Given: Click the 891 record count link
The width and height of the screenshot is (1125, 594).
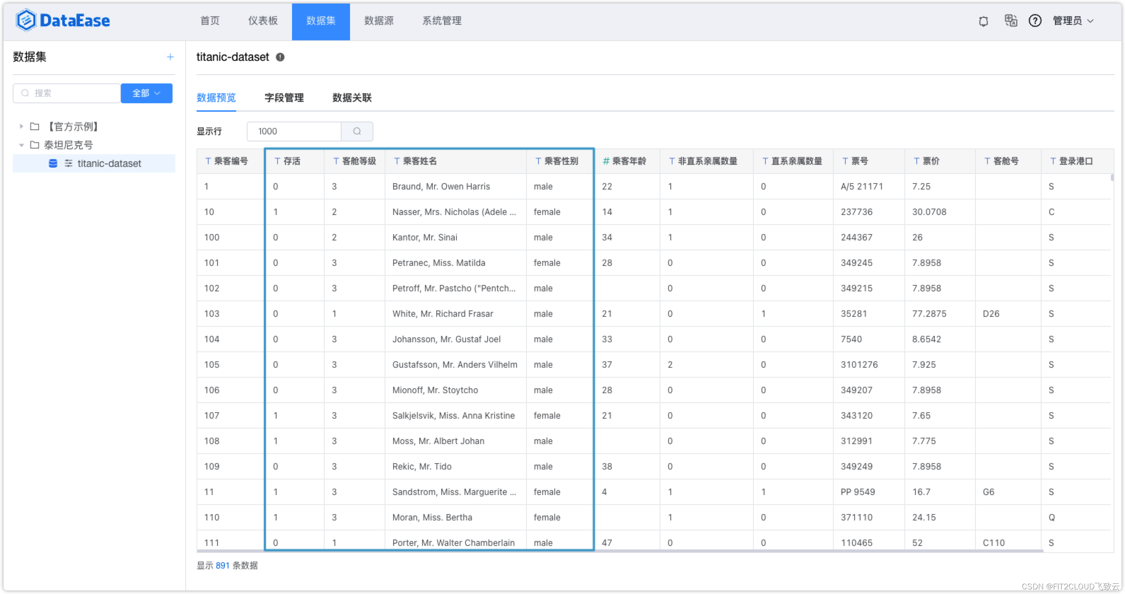Looking at the screenshot, I should [x=222, y=565].
